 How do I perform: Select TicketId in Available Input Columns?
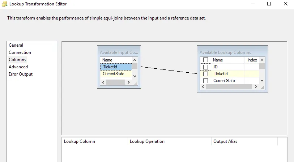(116, 67)
